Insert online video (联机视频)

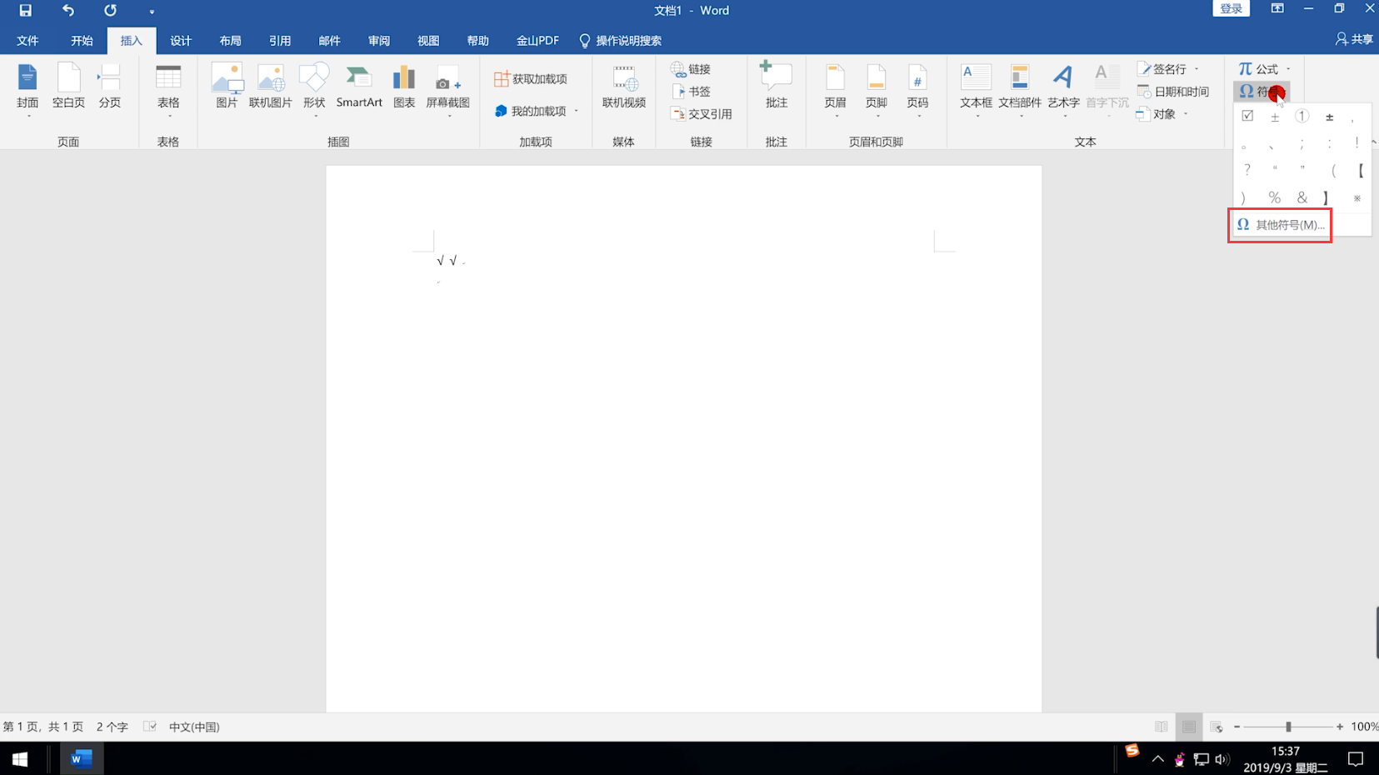tap(623, 87)
